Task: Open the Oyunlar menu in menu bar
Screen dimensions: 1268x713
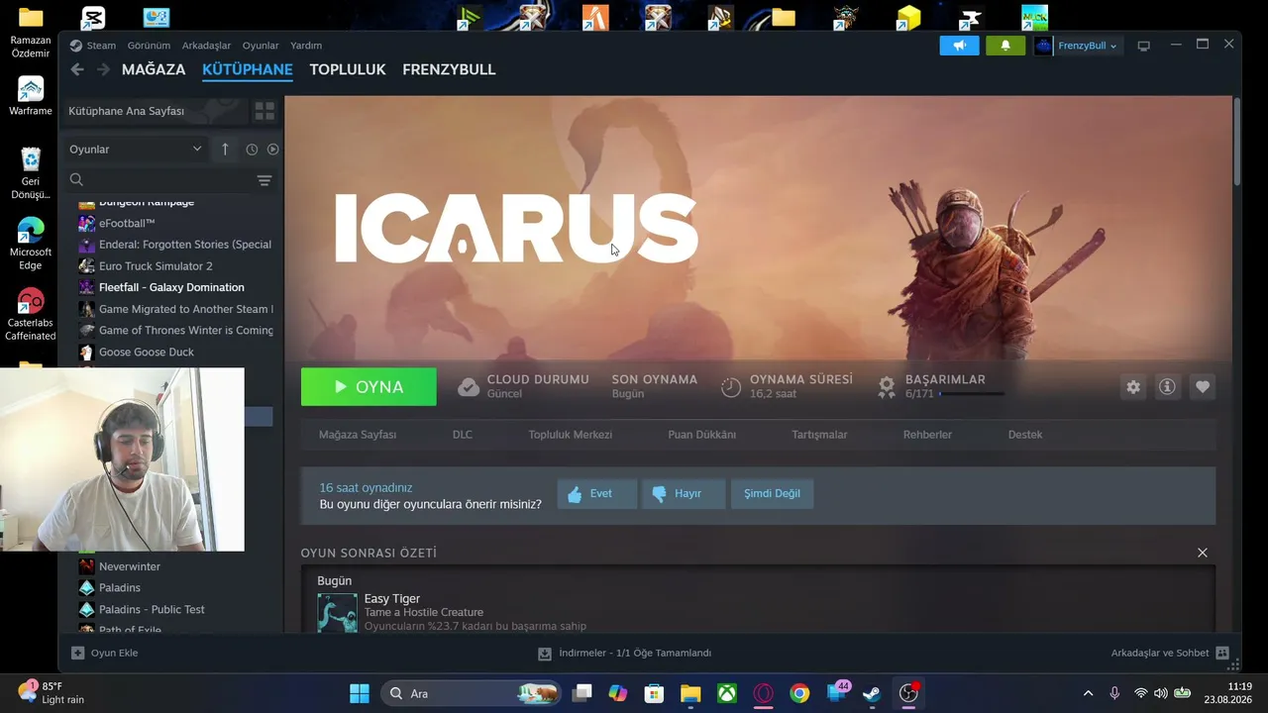Action: click(261, 46)
